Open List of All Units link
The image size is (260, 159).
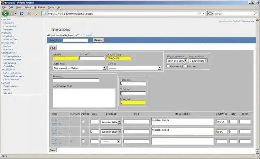(x=12, y=73)
